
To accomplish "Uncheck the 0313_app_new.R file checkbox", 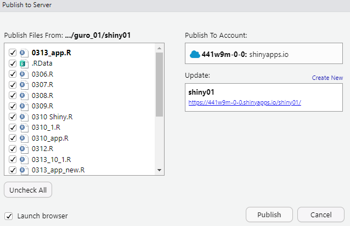I will pos(13,170).
